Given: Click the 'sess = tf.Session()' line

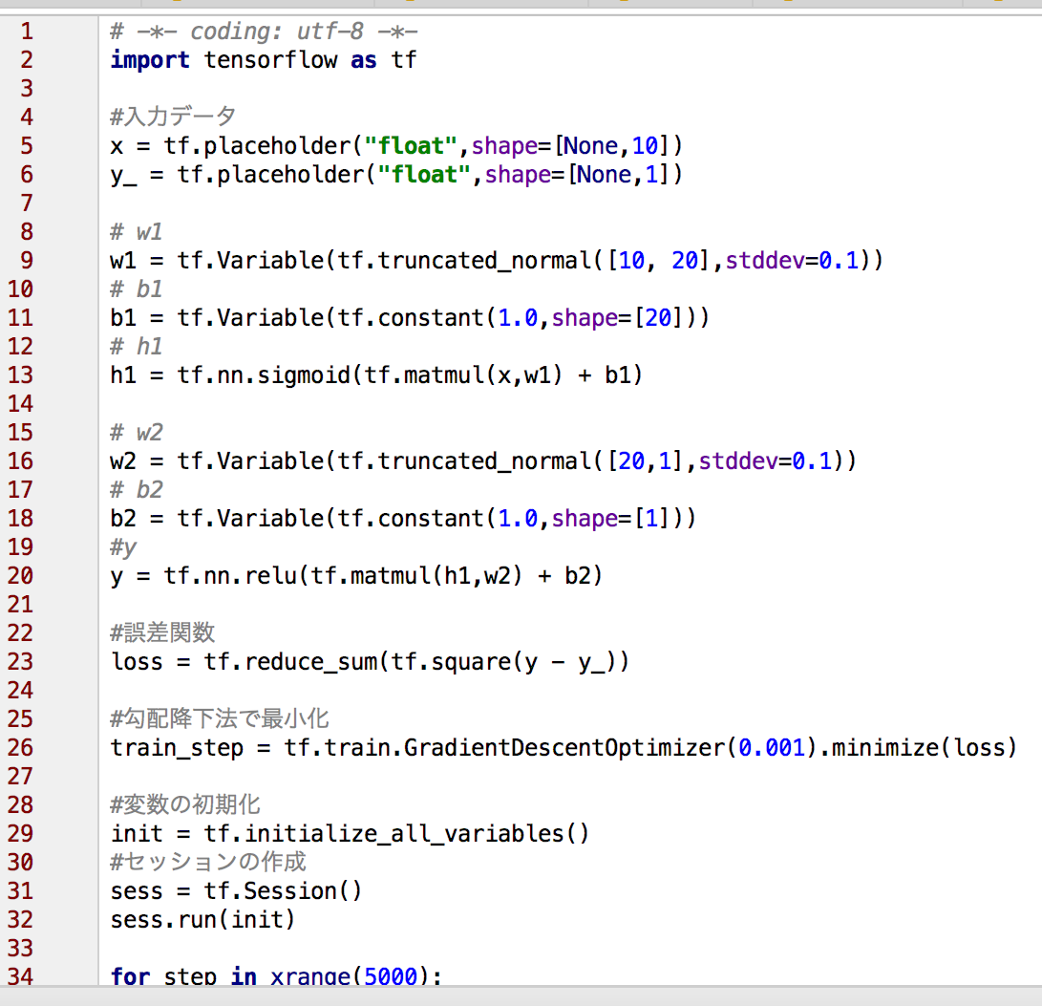Looking at the screenshot, I should [236, 891].
